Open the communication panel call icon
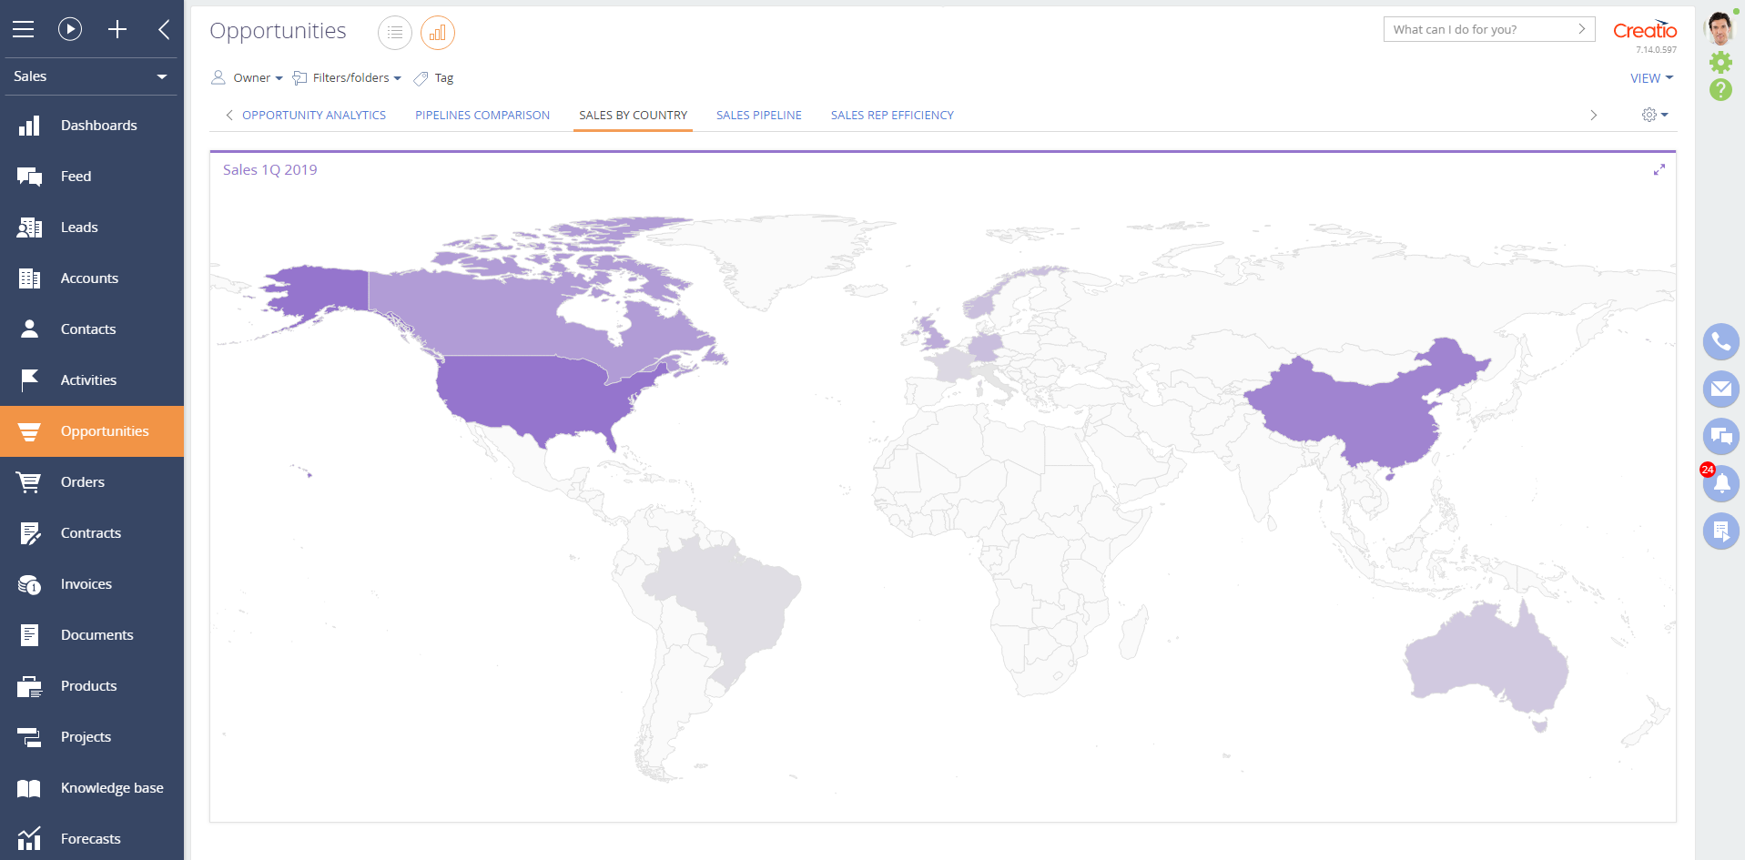This screenshot has width=1745, height=860. (x=1721, y=341)
